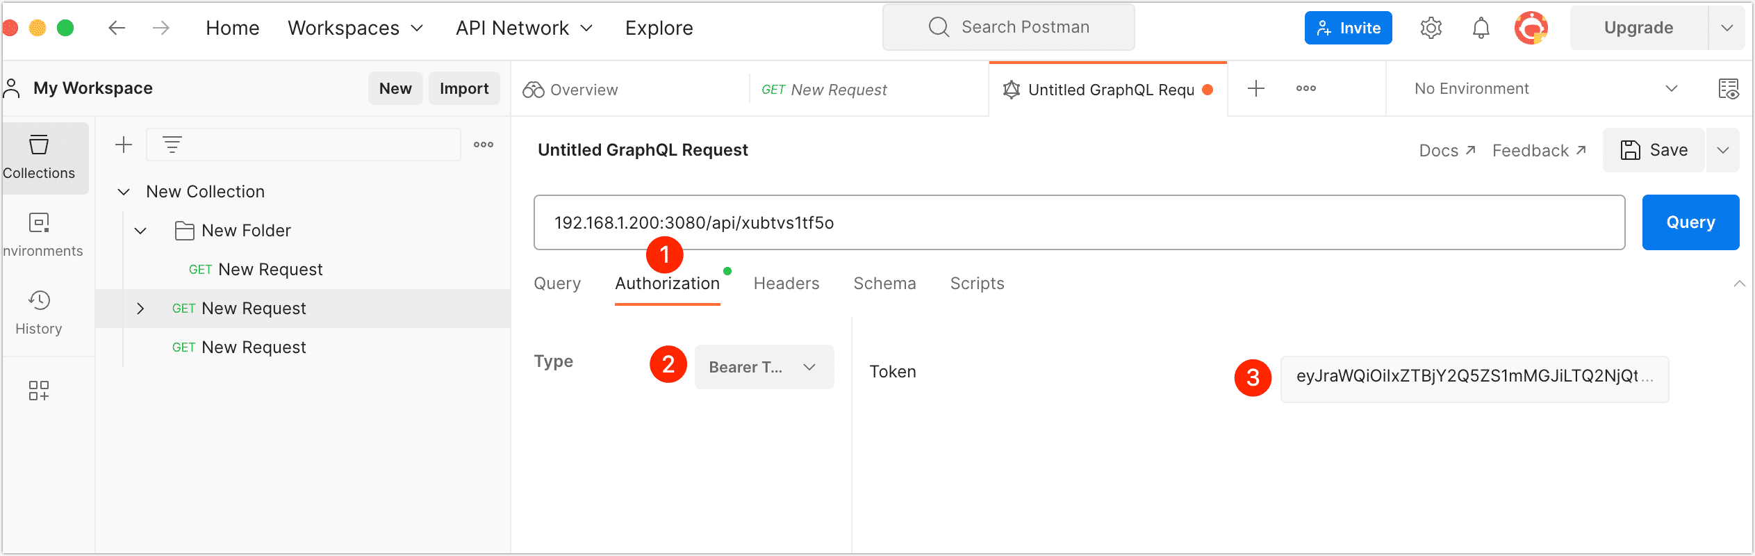The image size is (1755, 556).
Task: Open the environment quick look icon
Action: [1728, 89]
